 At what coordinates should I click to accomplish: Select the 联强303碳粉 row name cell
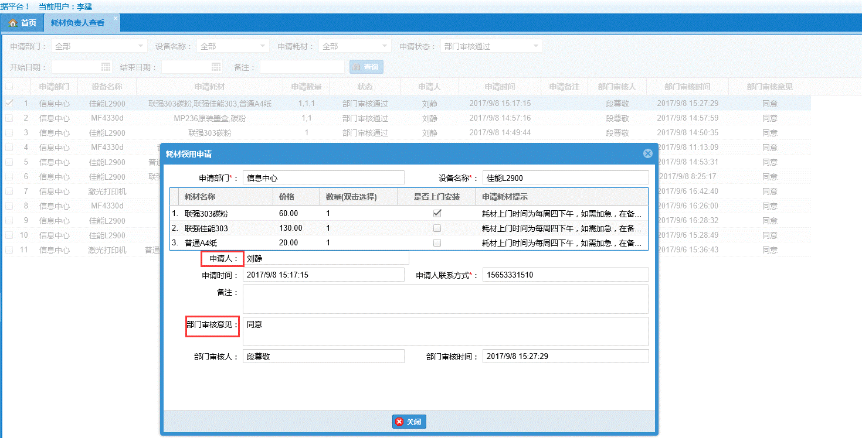(x=227, y=213)
